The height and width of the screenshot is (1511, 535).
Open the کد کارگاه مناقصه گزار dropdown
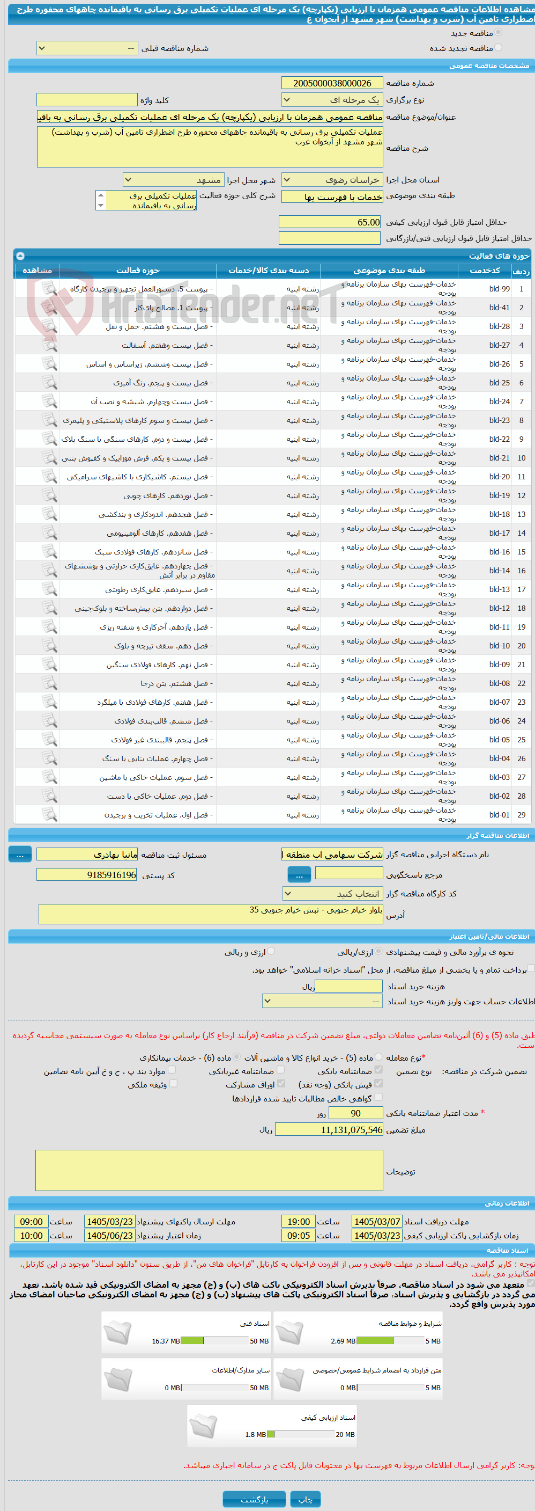(332, 894)
